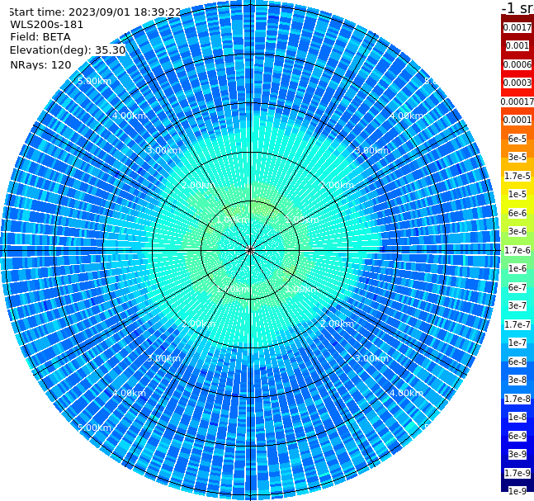The image size is (534, 501).
Task: Select the 1e-9 colorbar minimum label
Action: point(517,491)
